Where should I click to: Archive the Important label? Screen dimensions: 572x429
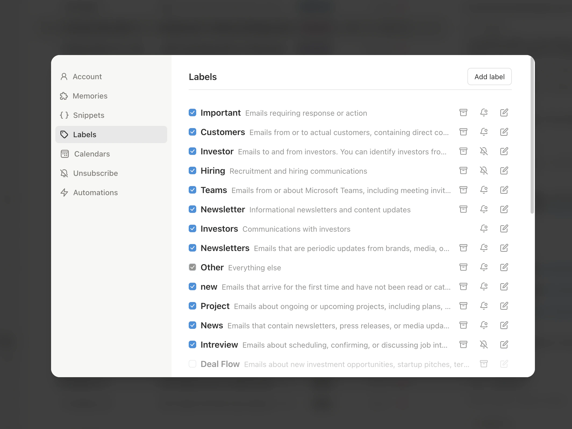point(463,113)
